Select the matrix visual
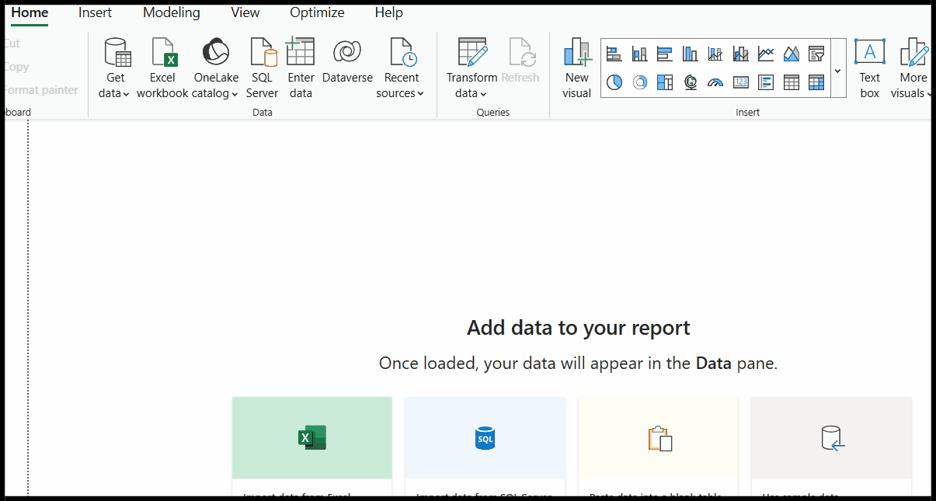The image size is (936, 501). tap(816, 82)
